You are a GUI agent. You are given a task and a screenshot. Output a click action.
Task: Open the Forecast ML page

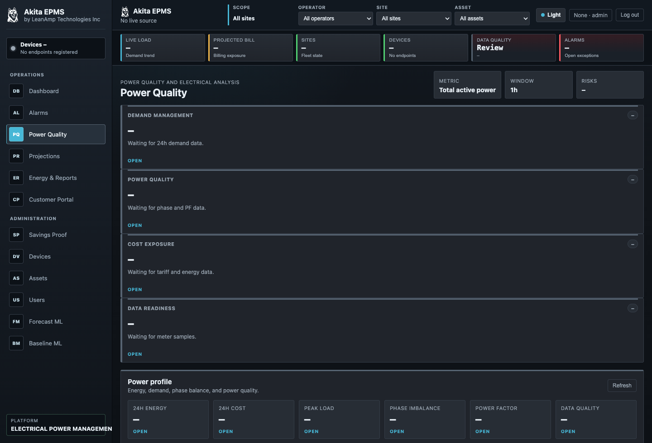56,321
